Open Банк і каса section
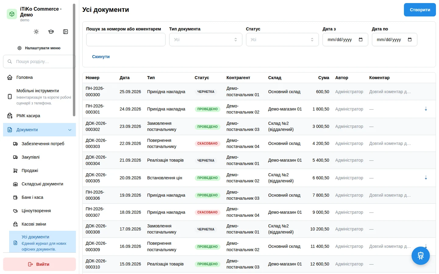This screenshot has height=274, width=439. click(42, 197)
